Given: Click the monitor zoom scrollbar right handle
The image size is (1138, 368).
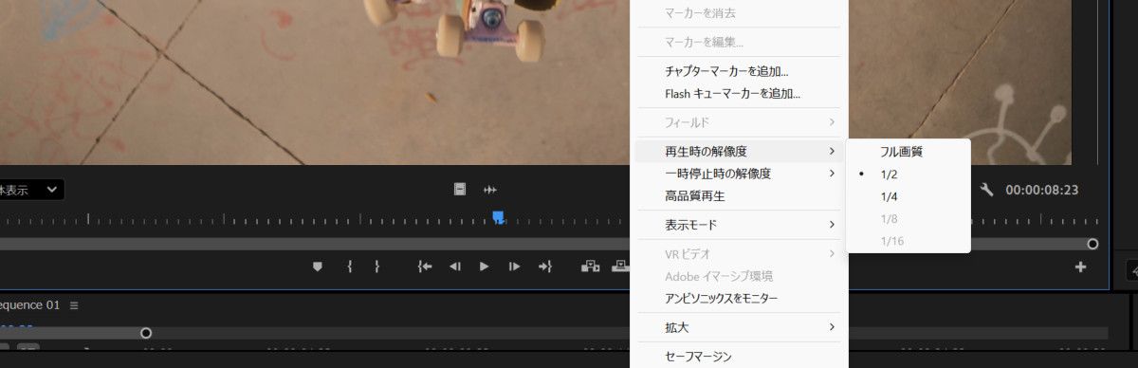Looking at the screenshot, I should pyautogui.click(x=1092, y=244).
